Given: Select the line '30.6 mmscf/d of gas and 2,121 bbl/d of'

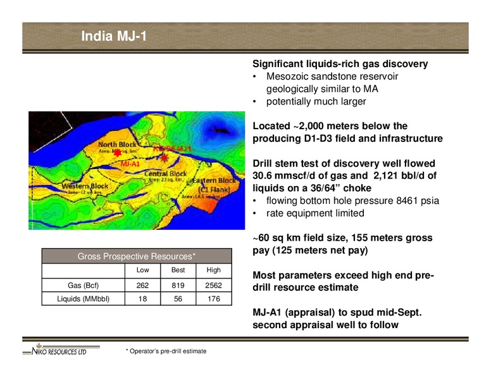Looking at the screenshot, I should click(x=344, y=175).
